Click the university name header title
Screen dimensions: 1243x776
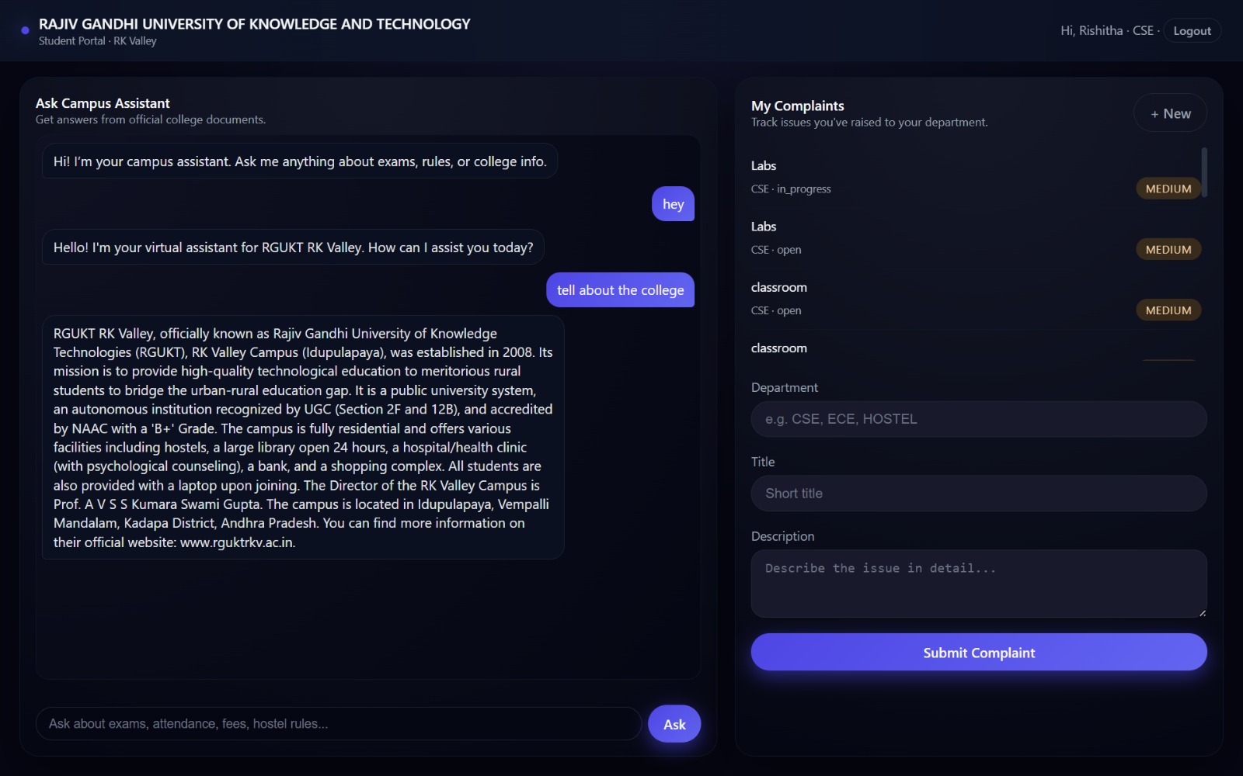point(255,24)
